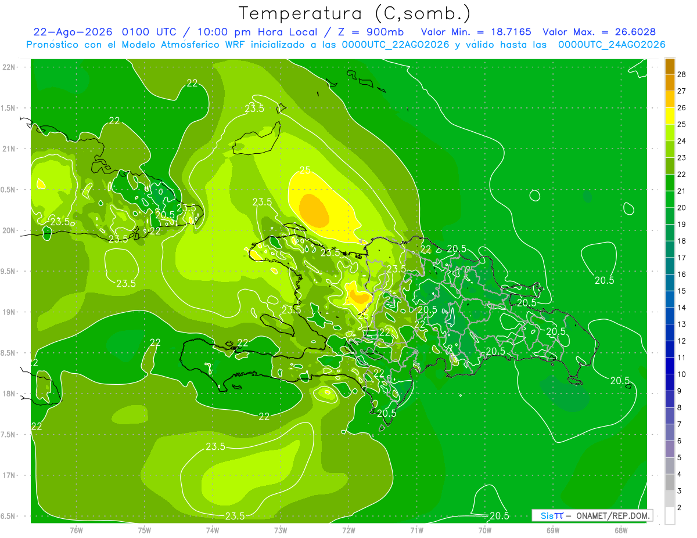Click the "21N" latitude axis label
The image size is (697, 538).
tap(10, 149)
